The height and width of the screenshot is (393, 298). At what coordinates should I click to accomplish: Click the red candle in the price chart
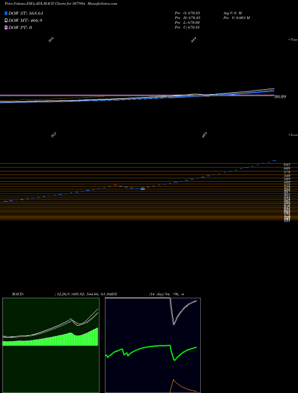click(x=115, y=185)
